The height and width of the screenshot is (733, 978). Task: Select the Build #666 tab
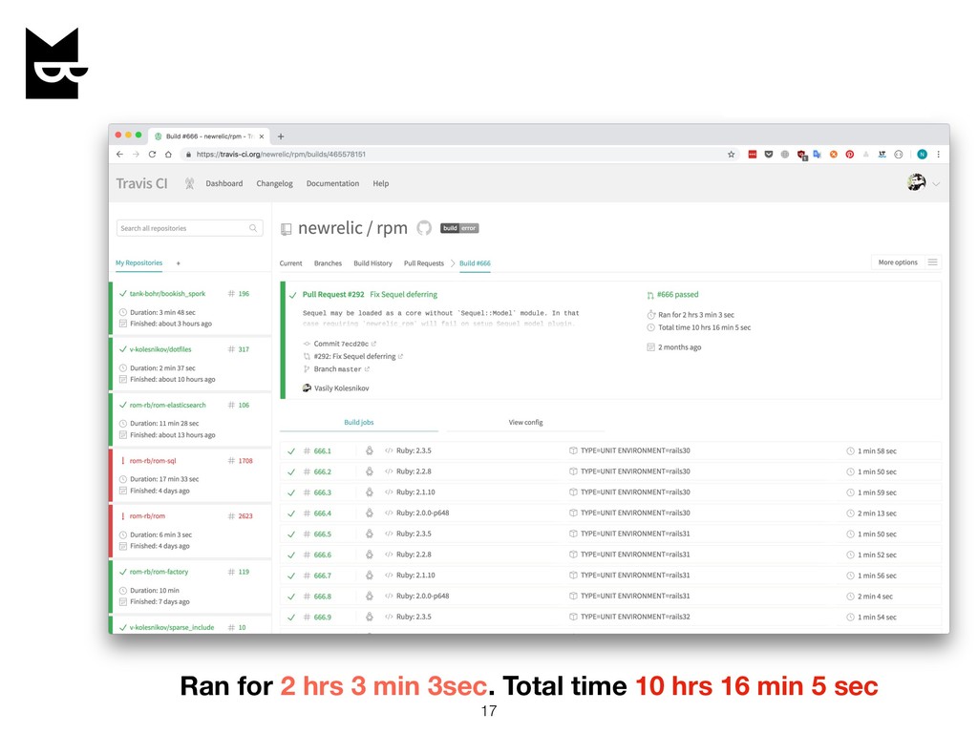(475, 263)
